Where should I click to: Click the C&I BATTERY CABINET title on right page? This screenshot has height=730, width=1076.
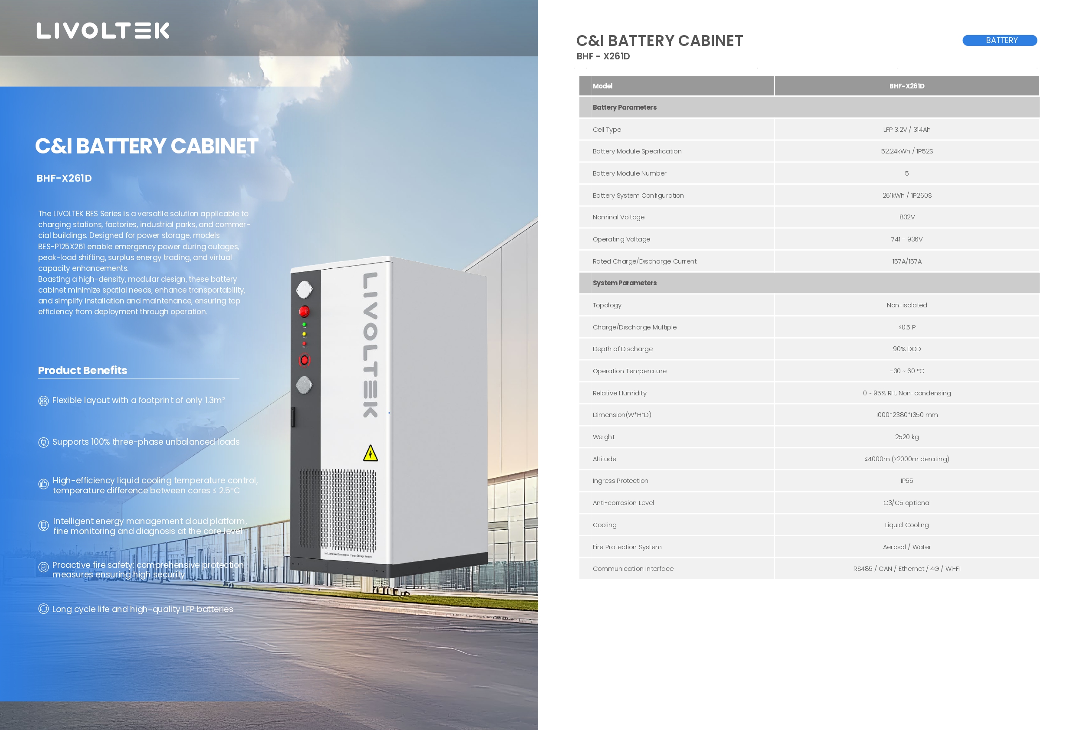pyautogui.click(x=659, y=41)
